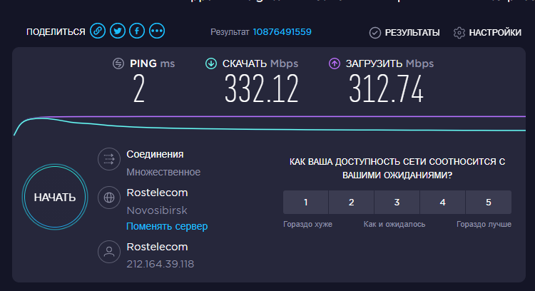
Task: Rate network availability as 3
Action: [397, 203]
